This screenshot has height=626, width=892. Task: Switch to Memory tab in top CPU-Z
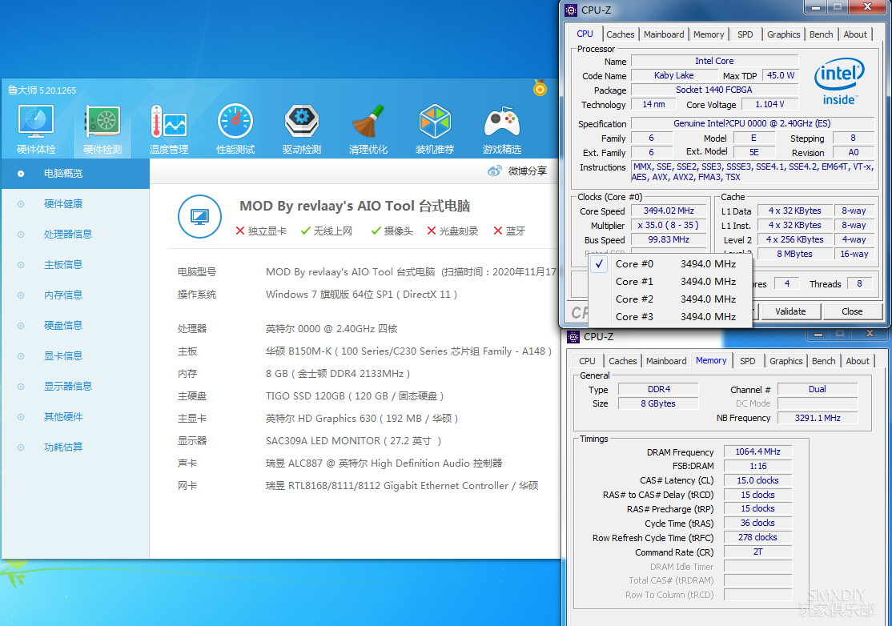(x=709, y=34)
